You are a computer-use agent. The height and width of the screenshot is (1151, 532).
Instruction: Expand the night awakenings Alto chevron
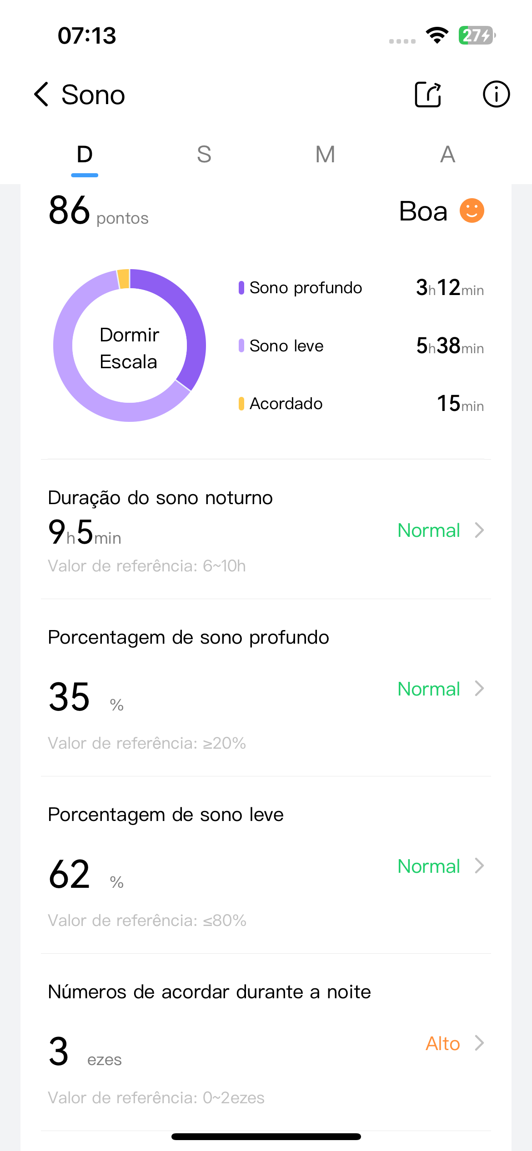(x=479, y=1043)
